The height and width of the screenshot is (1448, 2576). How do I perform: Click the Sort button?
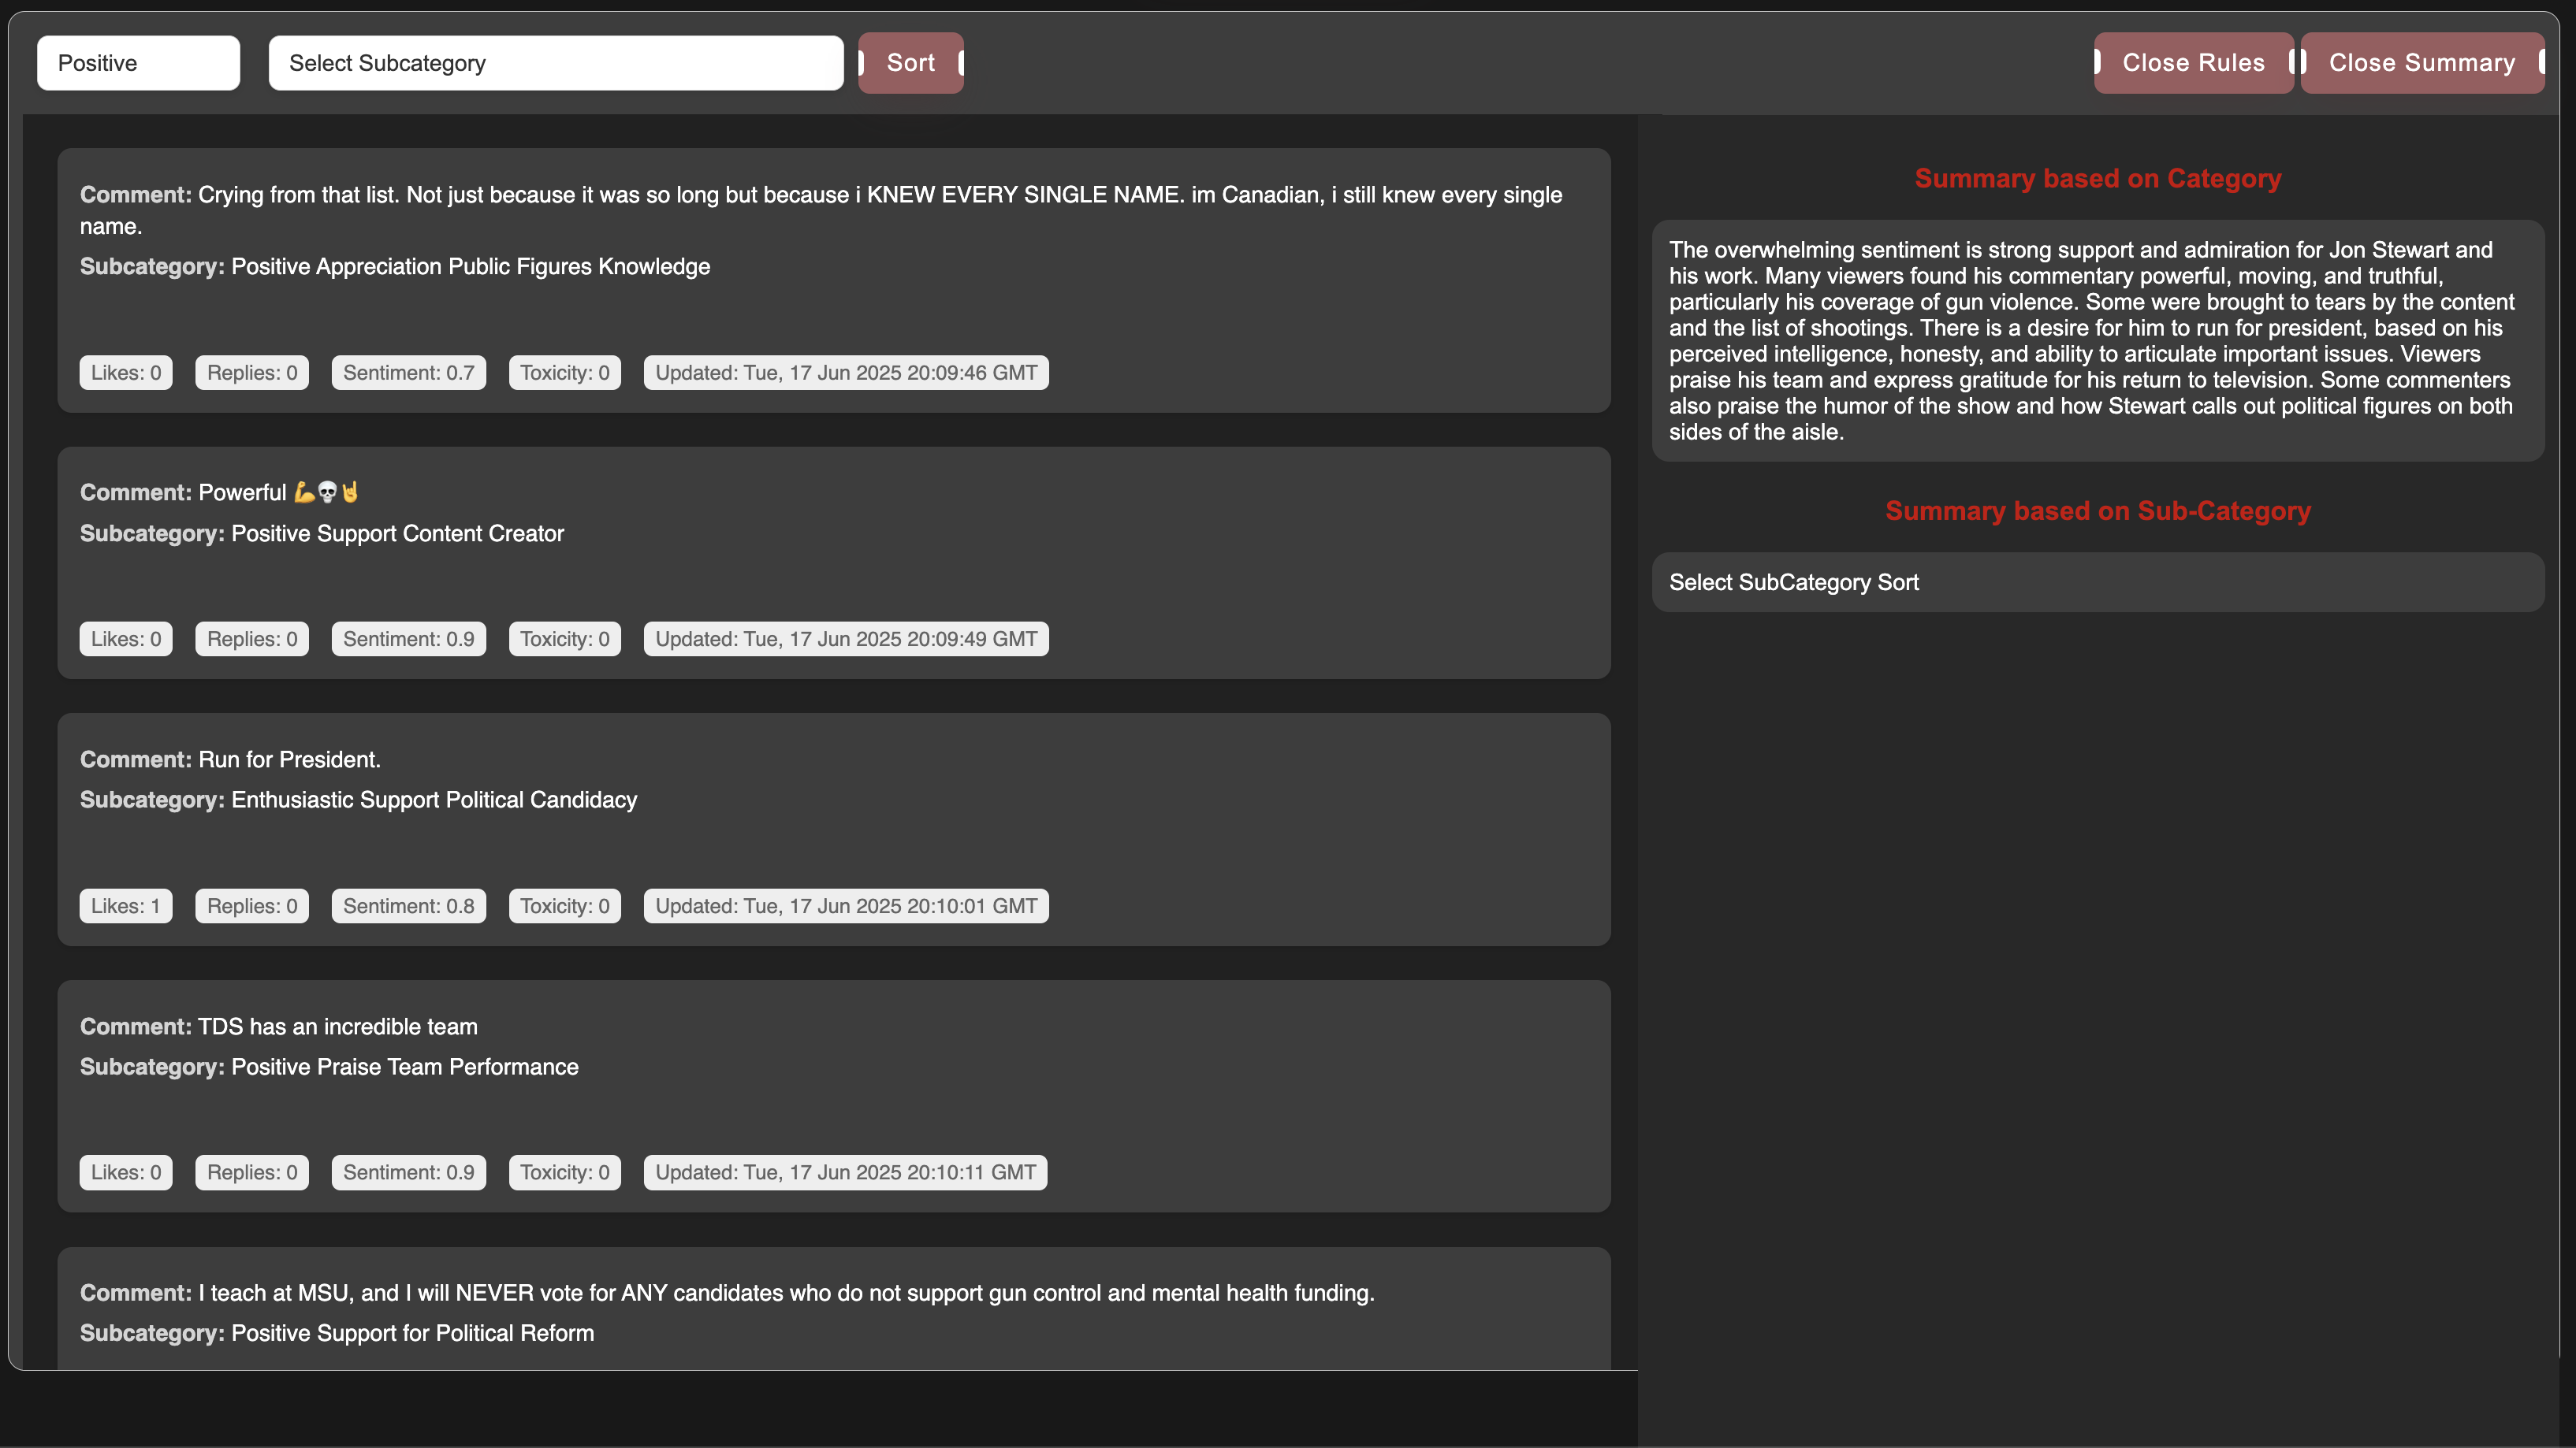[x=910, y=63]
